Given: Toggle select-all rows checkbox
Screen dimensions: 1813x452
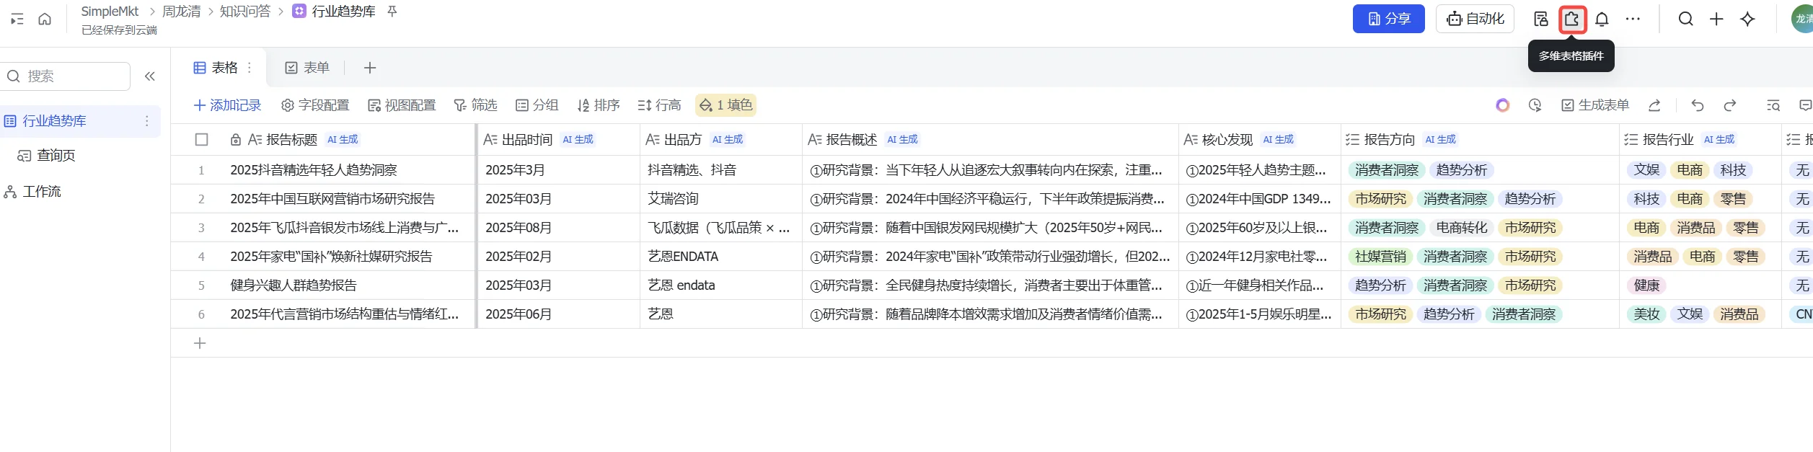Looking at the screenshot, I should pyautogui.click(x=202, y=140).
